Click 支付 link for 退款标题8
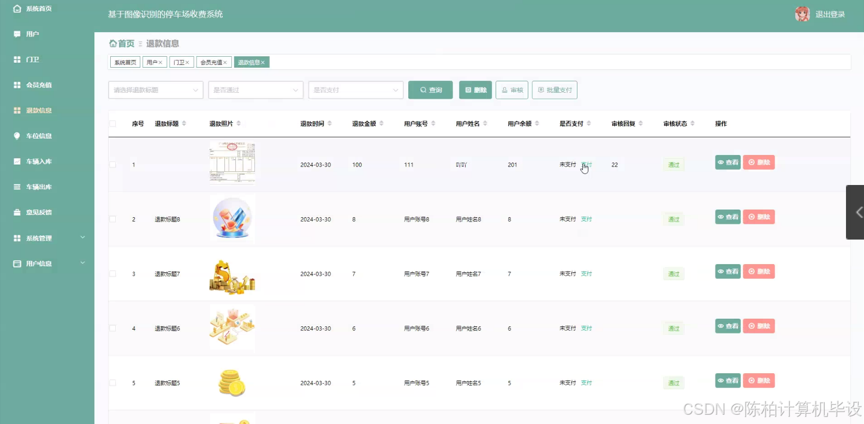This screenshot has height=424, width=864. click(x=587, y=219)
